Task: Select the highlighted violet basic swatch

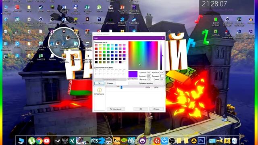Action: 124,56
